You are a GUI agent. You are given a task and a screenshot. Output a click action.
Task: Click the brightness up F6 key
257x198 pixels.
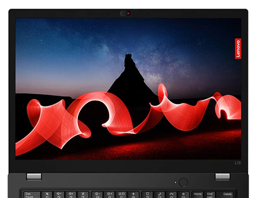(110, 195)
